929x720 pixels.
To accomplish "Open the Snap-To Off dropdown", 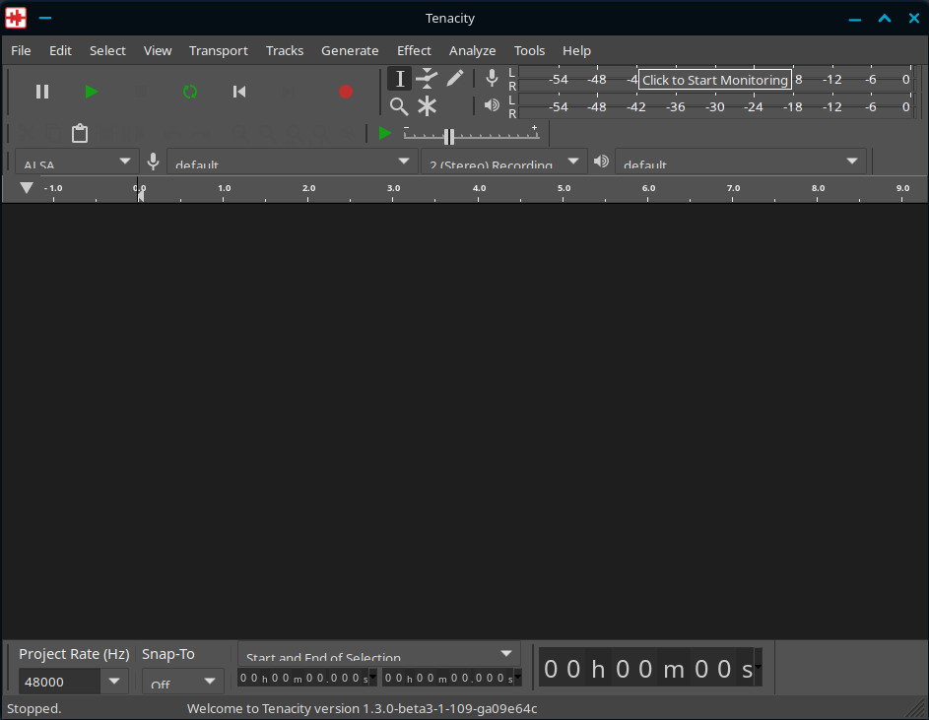I will (183, 682).
